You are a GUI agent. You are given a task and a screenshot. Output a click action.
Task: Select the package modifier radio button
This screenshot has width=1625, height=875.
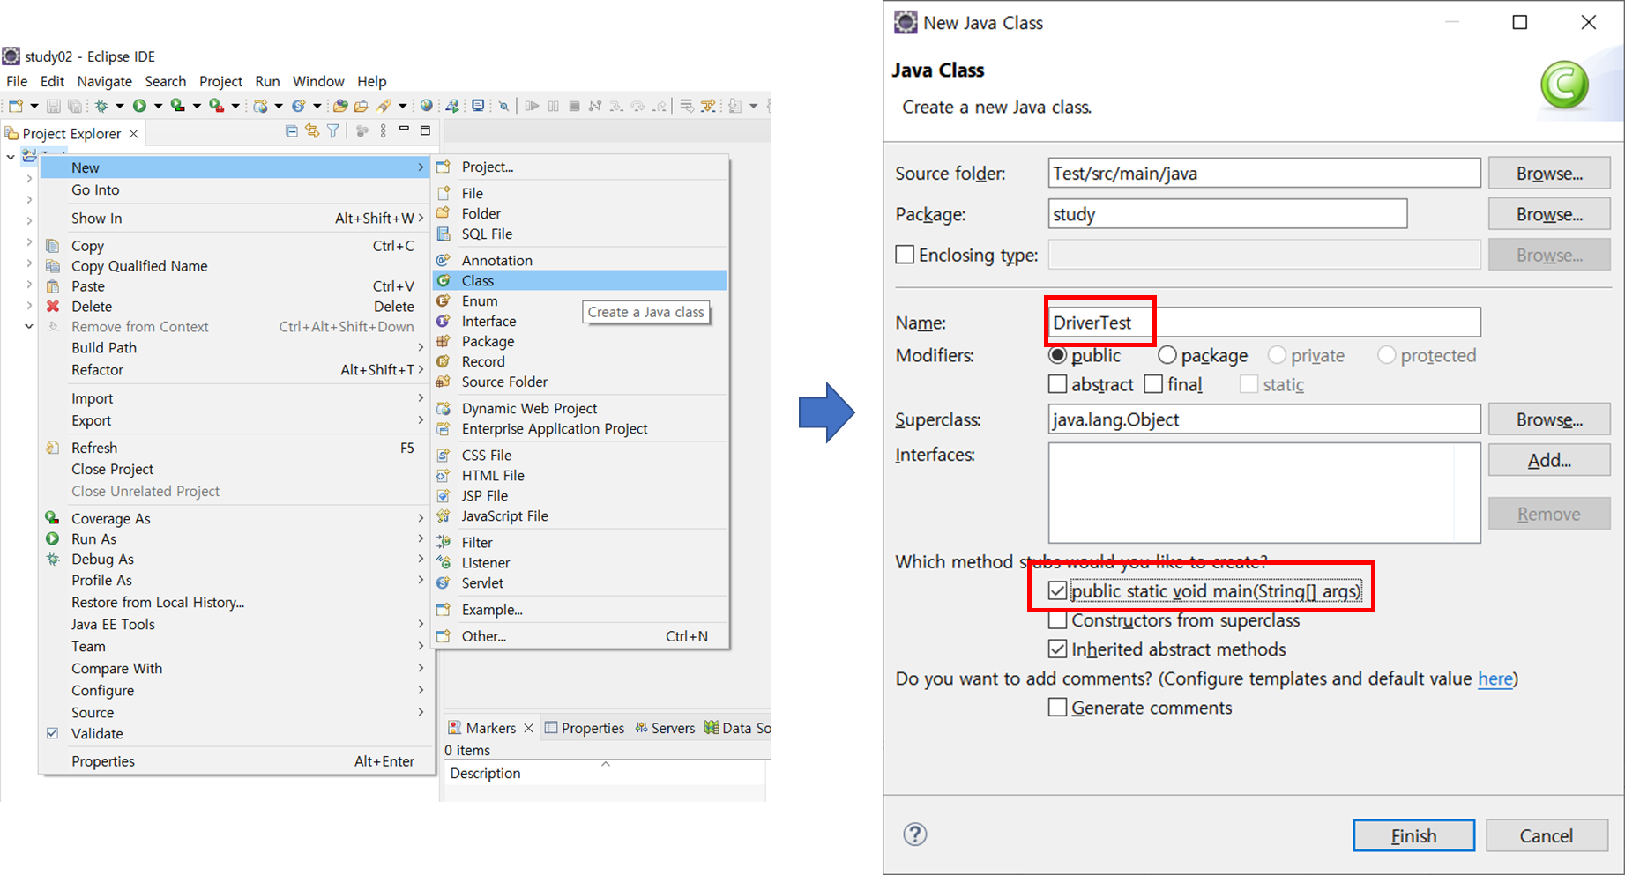point(1167,355)
